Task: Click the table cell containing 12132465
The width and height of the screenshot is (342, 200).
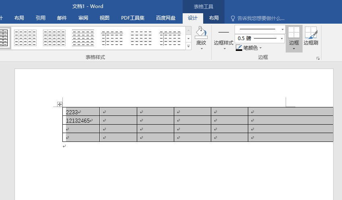Action: tap(81, 121)
